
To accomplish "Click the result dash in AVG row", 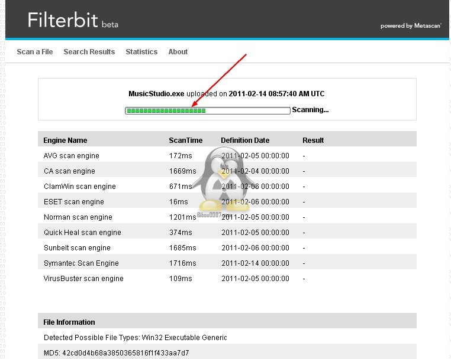I will 304,156.
